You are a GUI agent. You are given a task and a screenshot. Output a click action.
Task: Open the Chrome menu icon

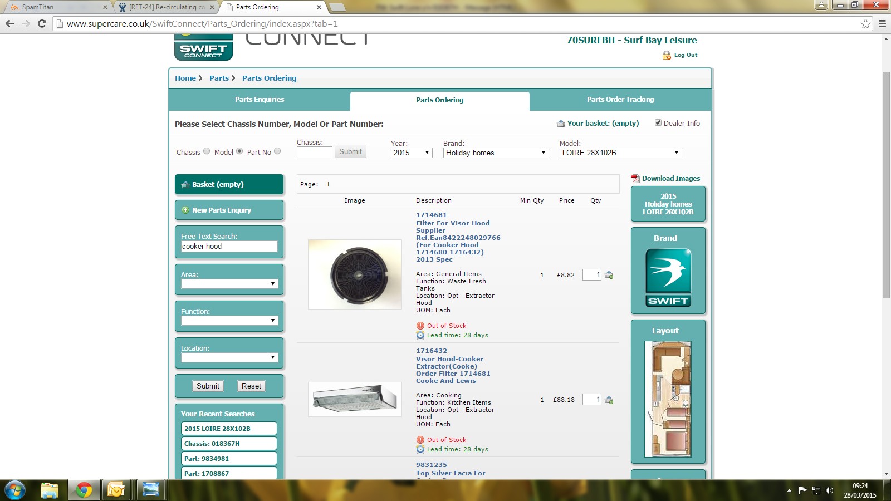[882, 23]
